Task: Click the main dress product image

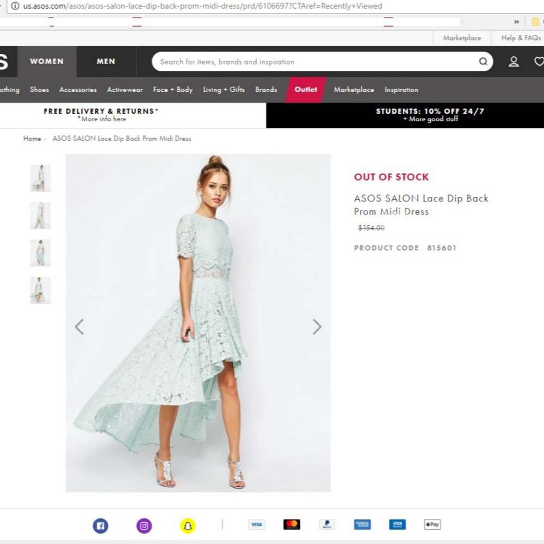Action: pyautogui.click(x=198, y=323)
